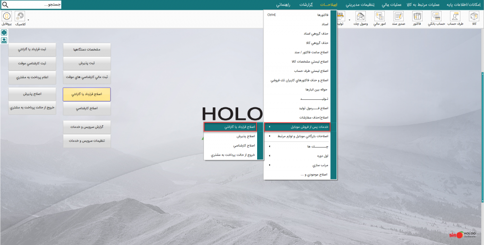The width and height of the screenshot is (484, 245).
Task: Click the گزارش سرویس و خدمات button
Action: [x=86, y=127]
